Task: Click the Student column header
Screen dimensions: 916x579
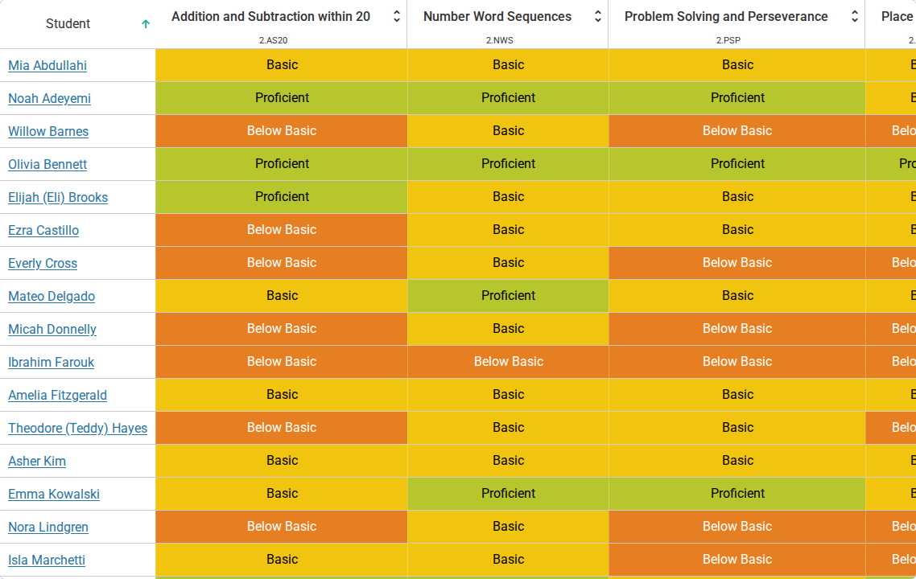Action: (x=68, y=24)
